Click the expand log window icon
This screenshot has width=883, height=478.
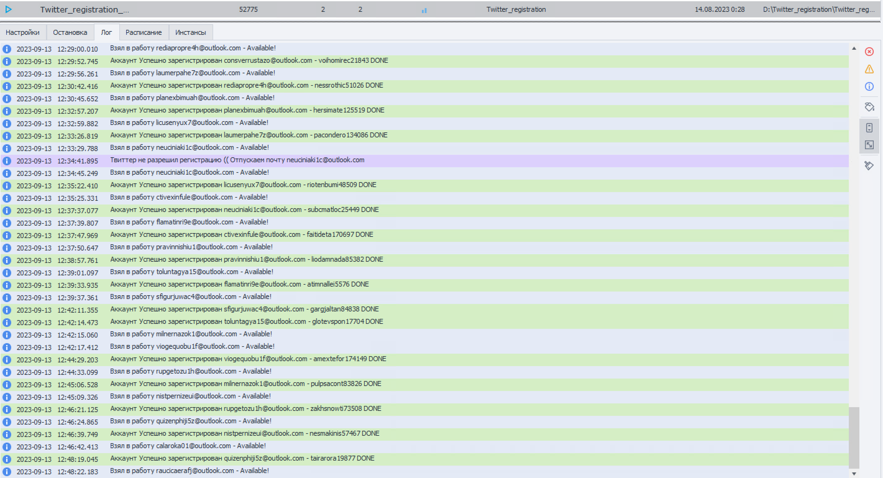pyautogui.click(x=869, y=145)
